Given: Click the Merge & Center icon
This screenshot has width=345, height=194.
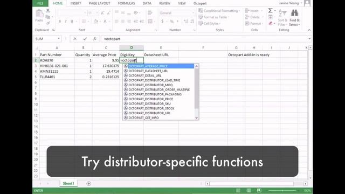Looking at the screenshot, I should pos(150,22).
